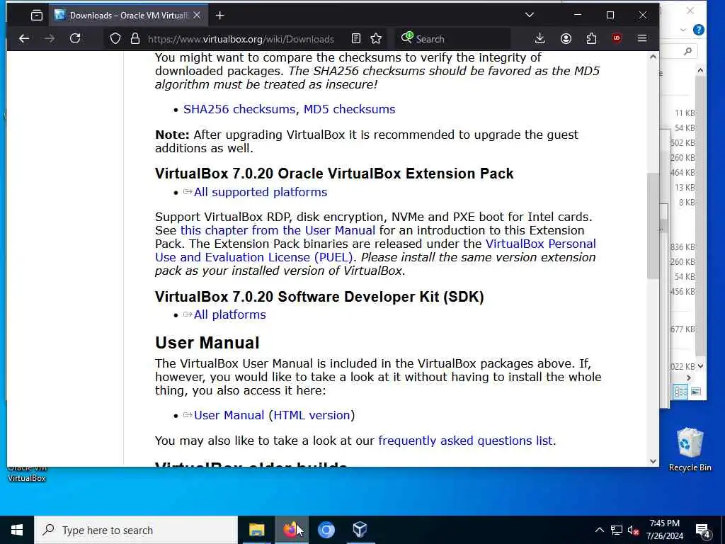Select the Recycle Bin desktop icon
Screen dimensions: 725x544
click(690, 450)
